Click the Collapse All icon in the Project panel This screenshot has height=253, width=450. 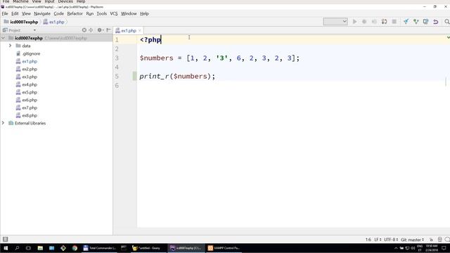coord(91,30)
